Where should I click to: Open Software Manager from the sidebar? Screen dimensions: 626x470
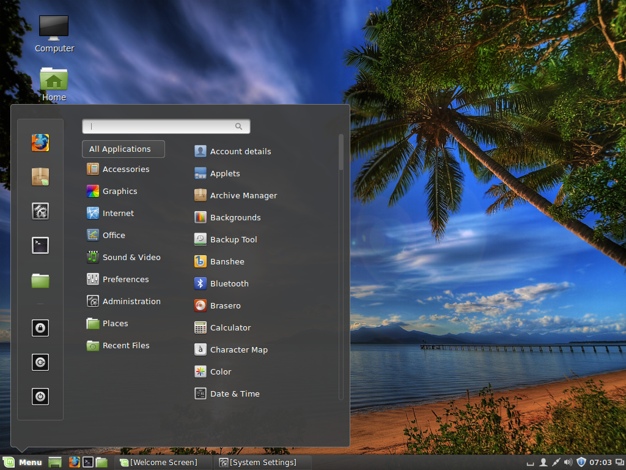(x=40, y=177)
